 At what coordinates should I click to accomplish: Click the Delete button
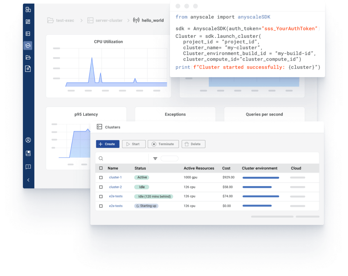[x=193, y=144]
